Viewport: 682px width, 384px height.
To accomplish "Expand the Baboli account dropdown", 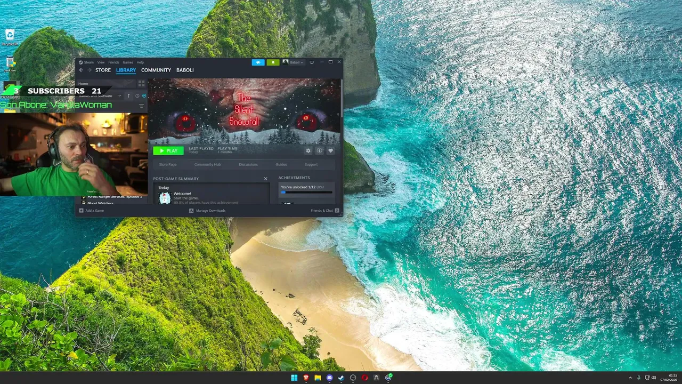I will coord(293,62).
